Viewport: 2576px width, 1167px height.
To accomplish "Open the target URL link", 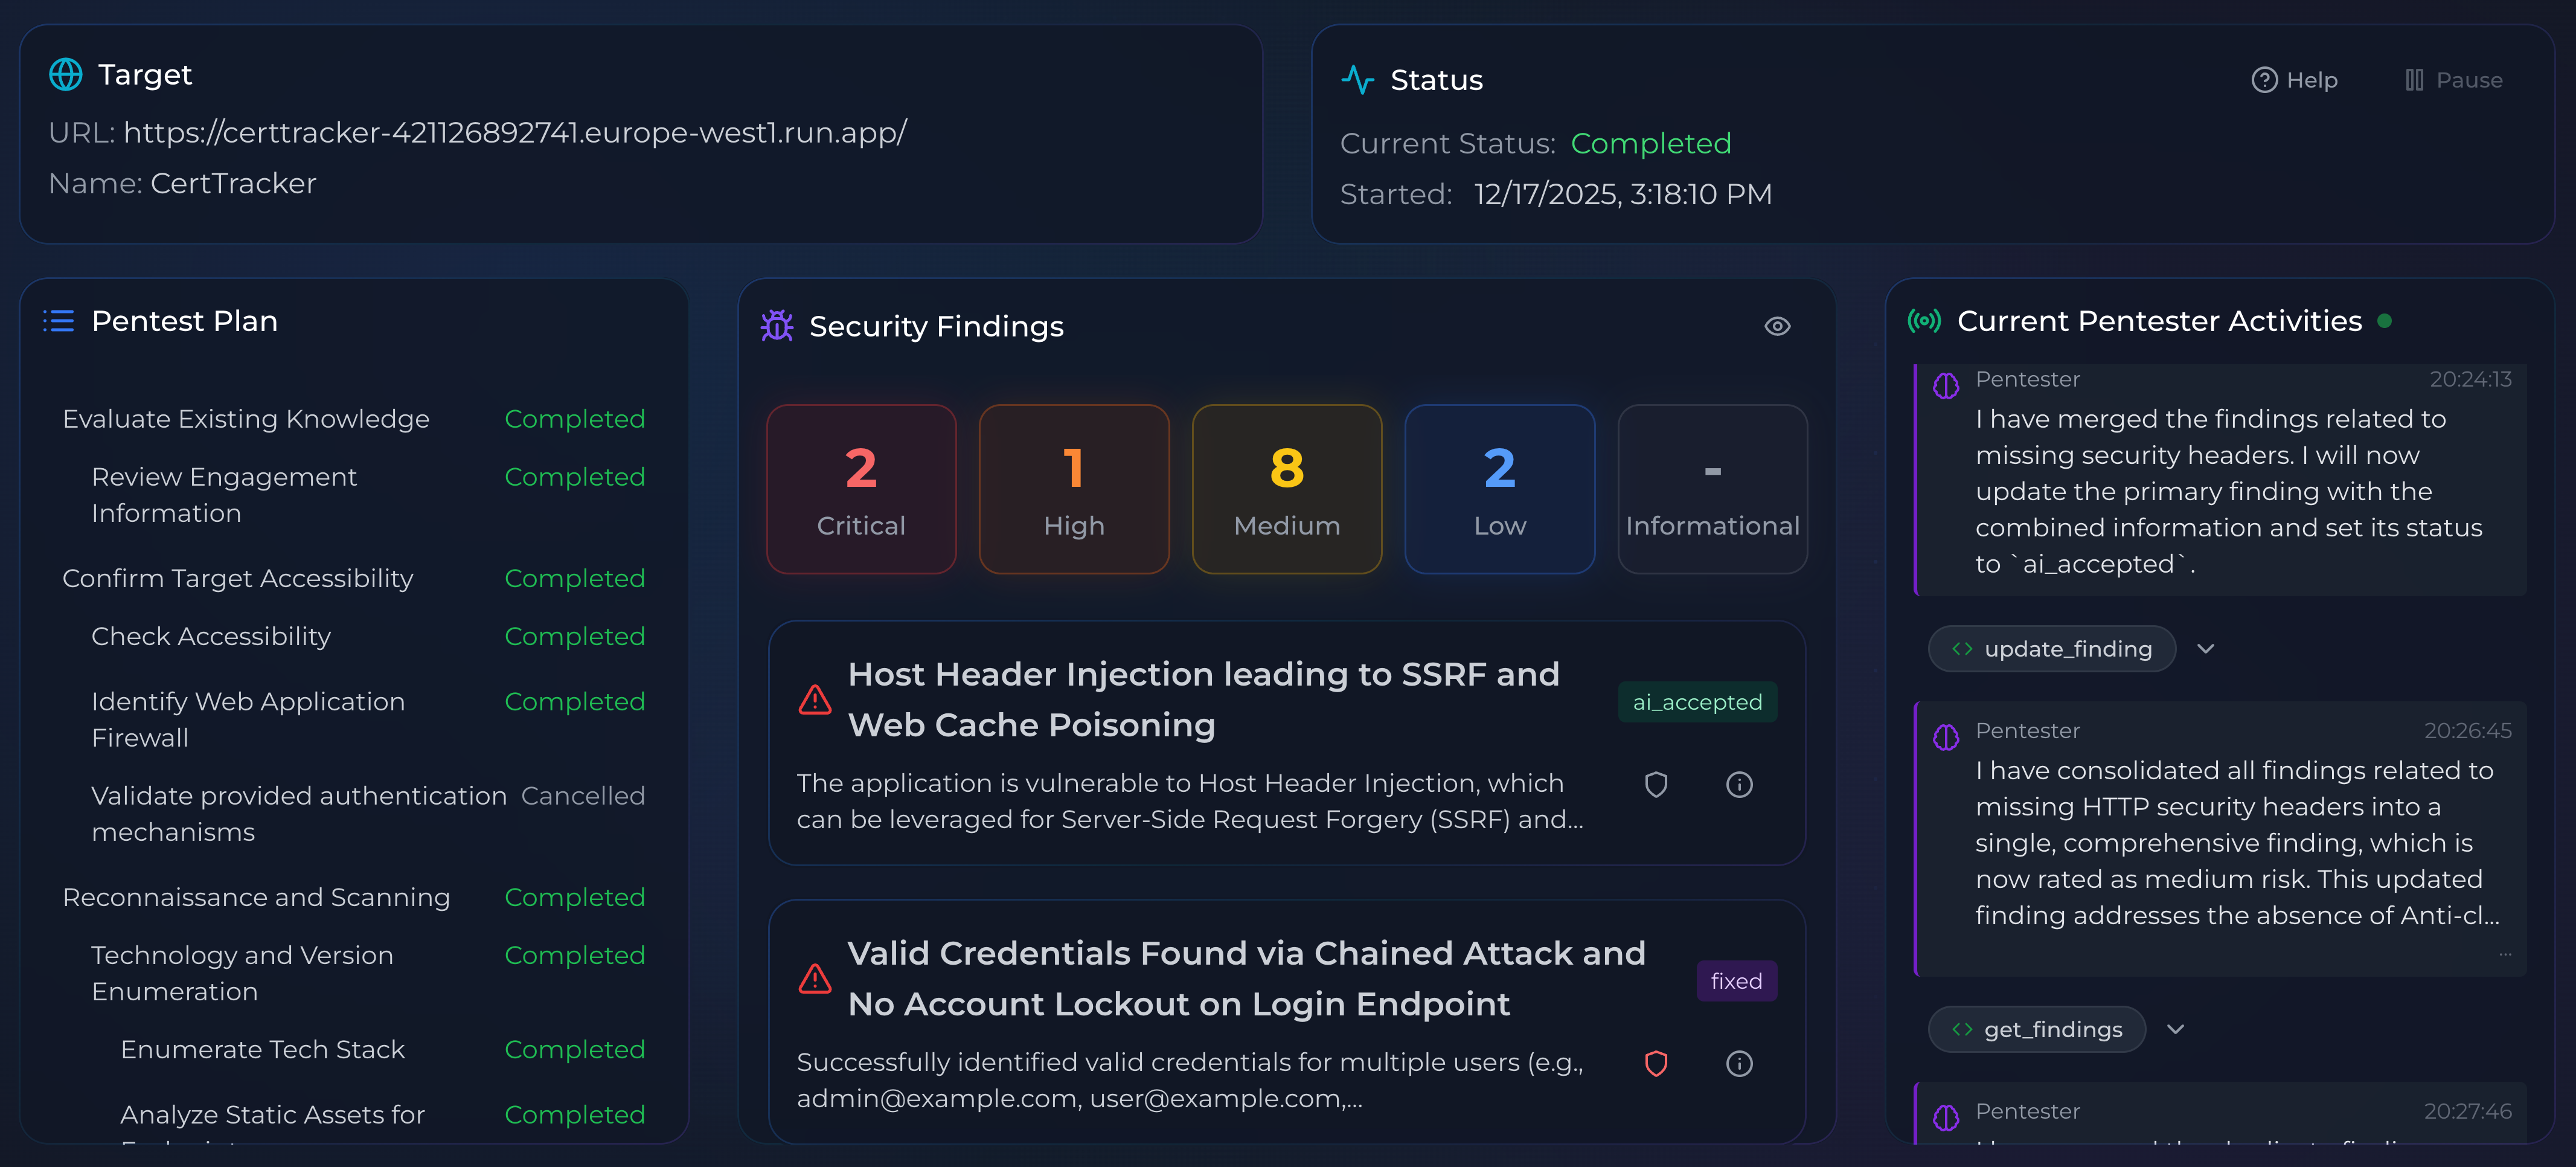I will click(x=515, y=133).
